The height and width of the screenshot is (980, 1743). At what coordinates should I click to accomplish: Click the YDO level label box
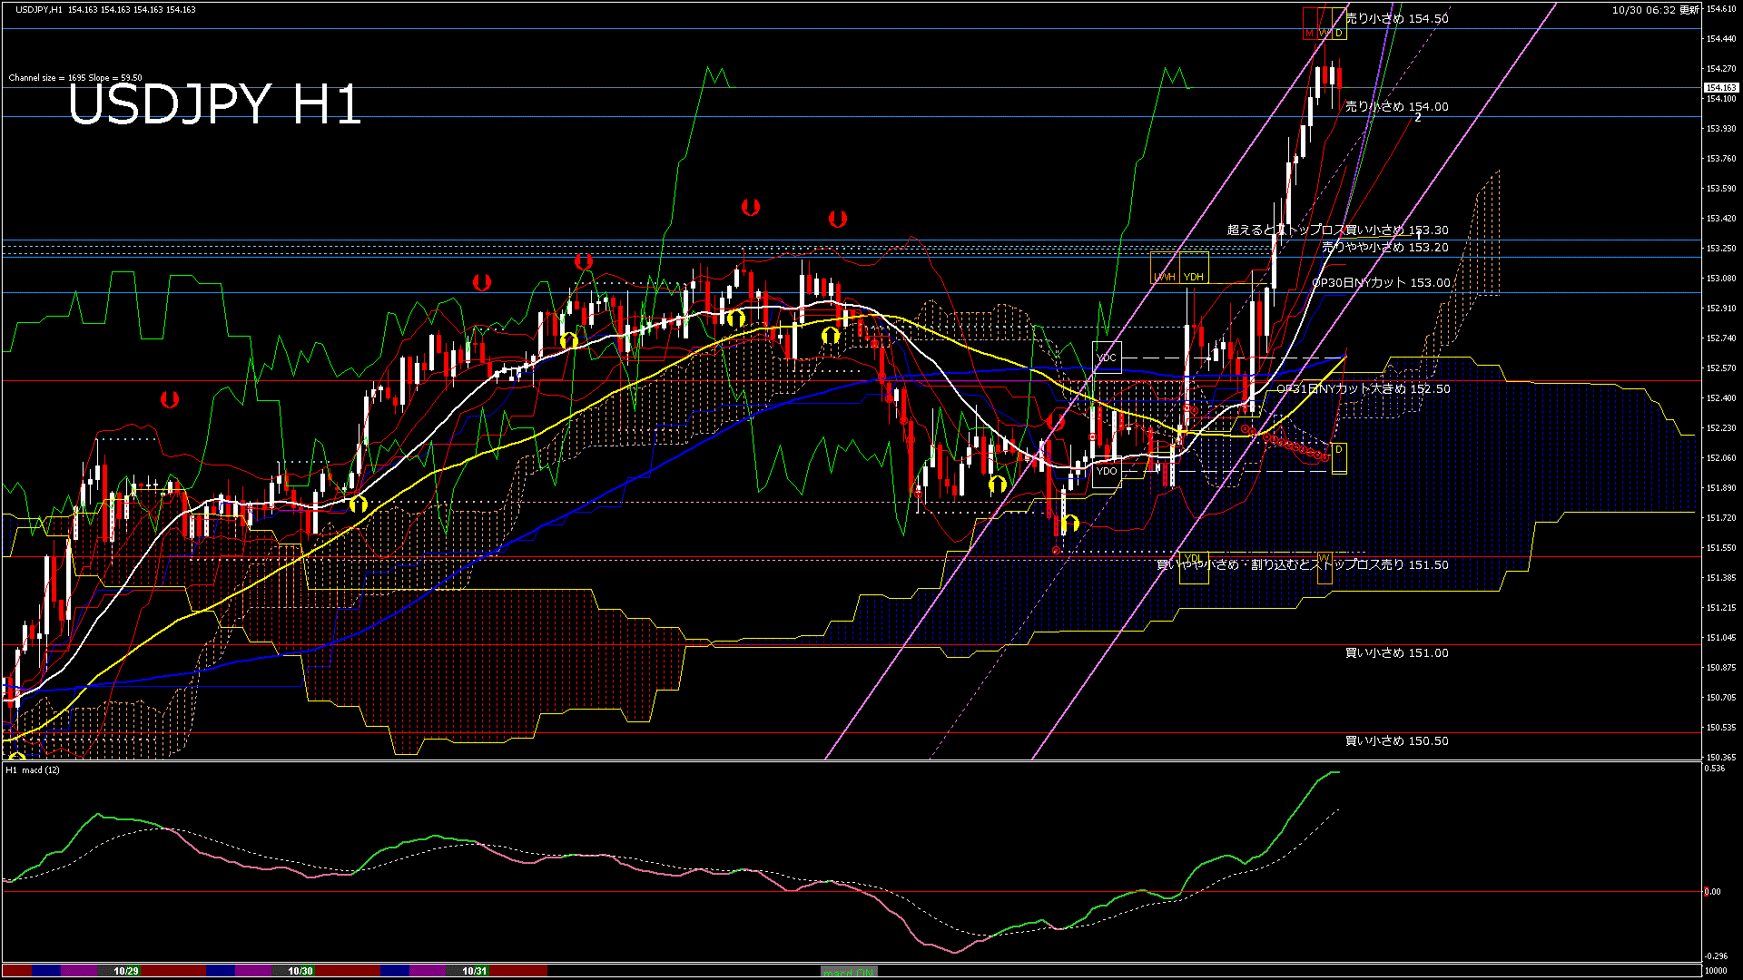(1108, 472)
